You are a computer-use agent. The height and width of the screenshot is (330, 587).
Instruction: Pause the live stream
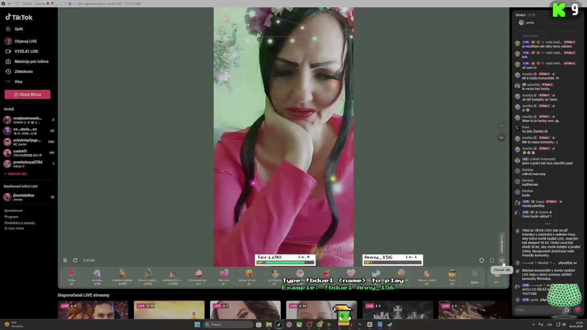[65, 260]
